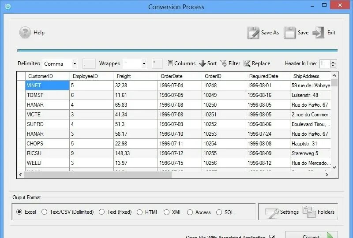Click the scroll left arrow of table
353x238 pixels.
20,175
